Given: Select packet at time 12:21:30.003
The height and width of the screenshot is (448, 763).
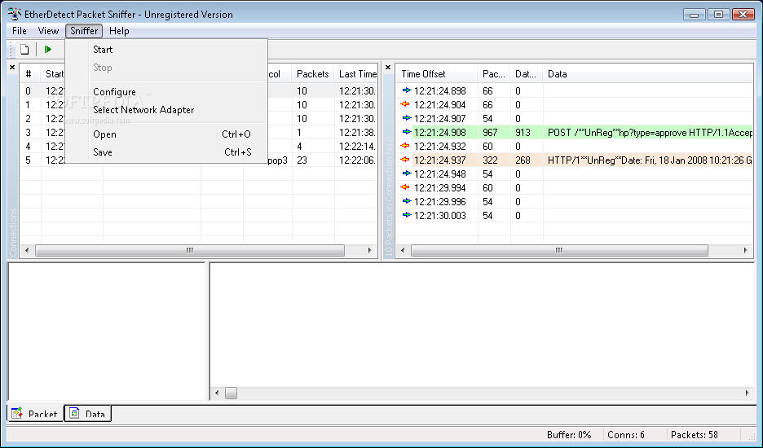Looking at the screenshot, I should (574, 216).
